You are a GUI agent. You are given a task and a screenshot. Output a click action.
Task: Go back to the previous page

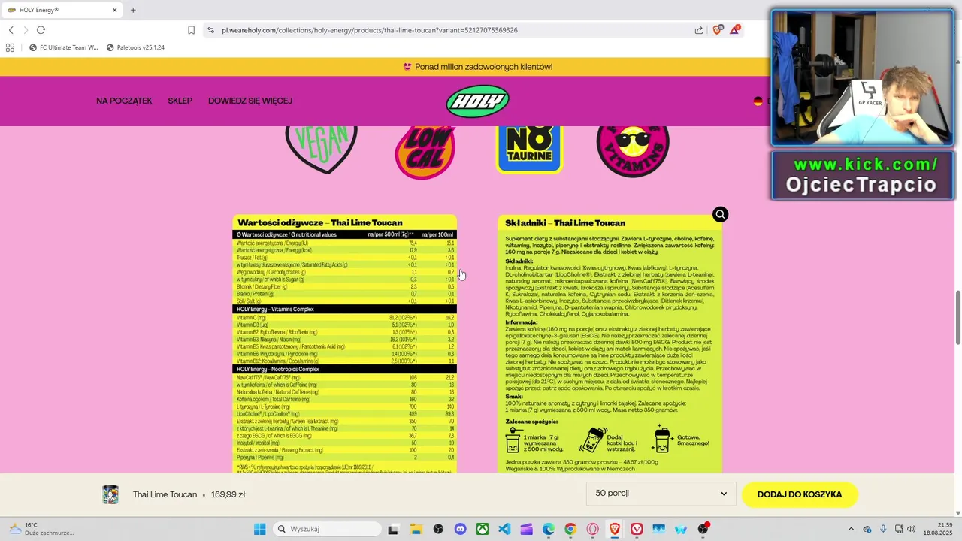point(11,30)
